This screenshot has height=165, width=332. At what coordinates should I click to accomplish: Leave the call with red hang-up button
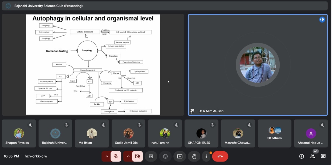(220, 156)
